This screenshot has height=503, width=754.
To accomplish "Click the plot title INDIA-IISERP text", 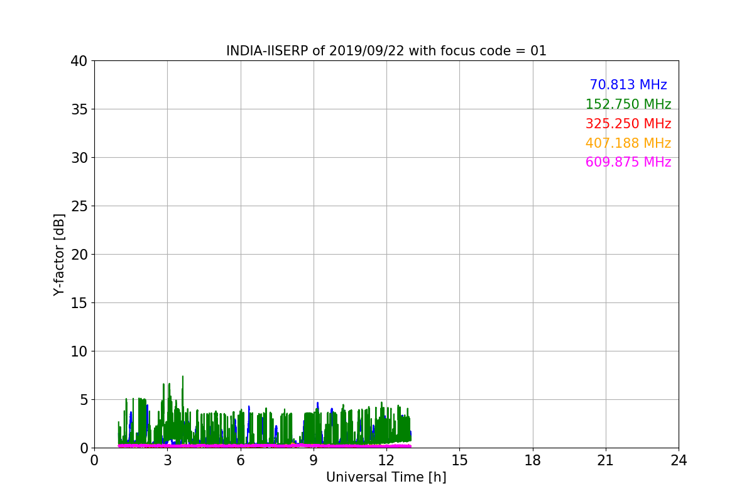I will click(x=386, y=51).
